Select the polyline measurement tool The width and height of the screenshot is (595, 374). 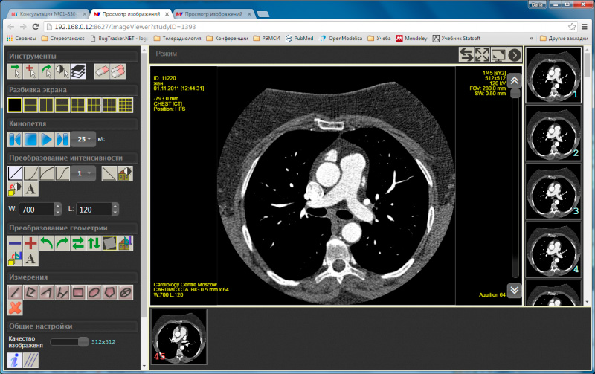point(30,292)
